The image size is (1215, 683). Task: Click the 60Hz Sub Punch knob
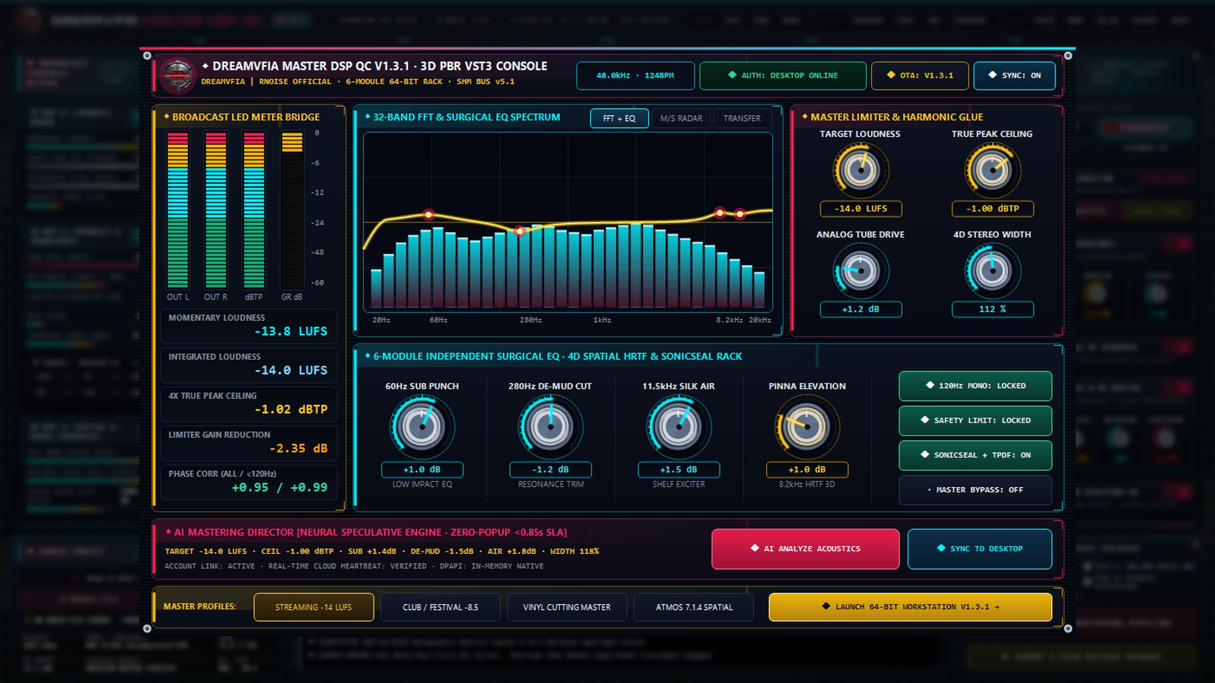(422, 427)
